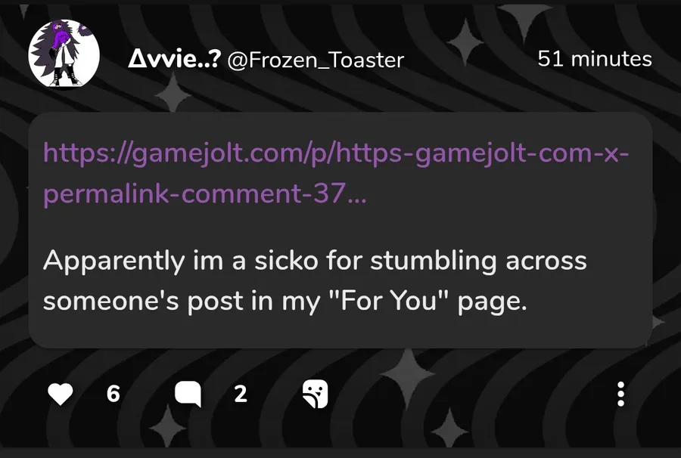View Frozen_Toaster's profile picture
Viewport: 681px width, 458px height.
click(64, 54)
